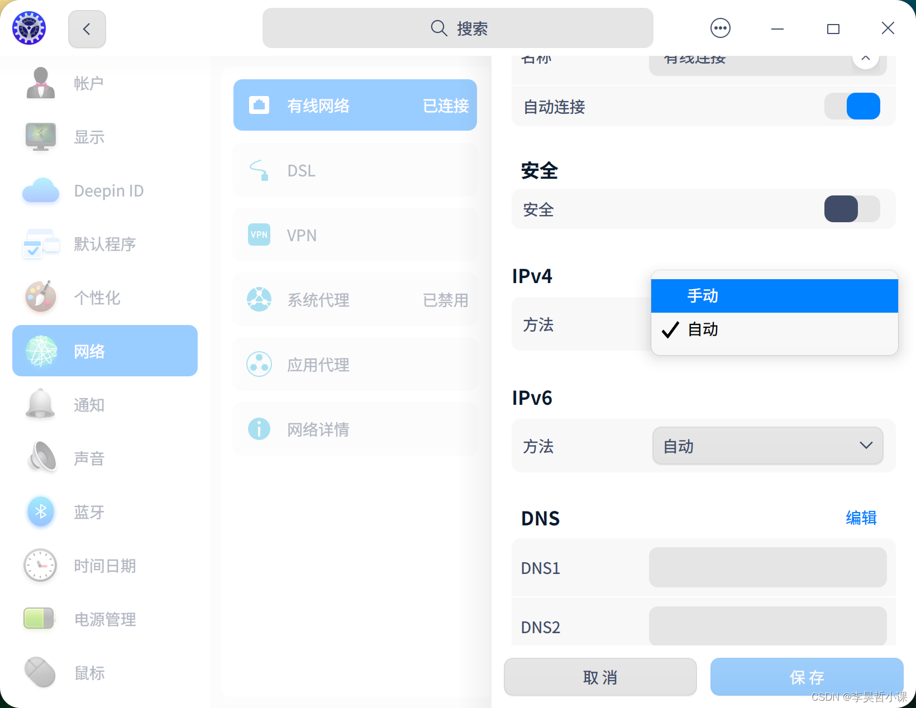The height and width of the screenshot is (708, 916).
Task: Open the 网络详情 entry
Action: (355, 429)
